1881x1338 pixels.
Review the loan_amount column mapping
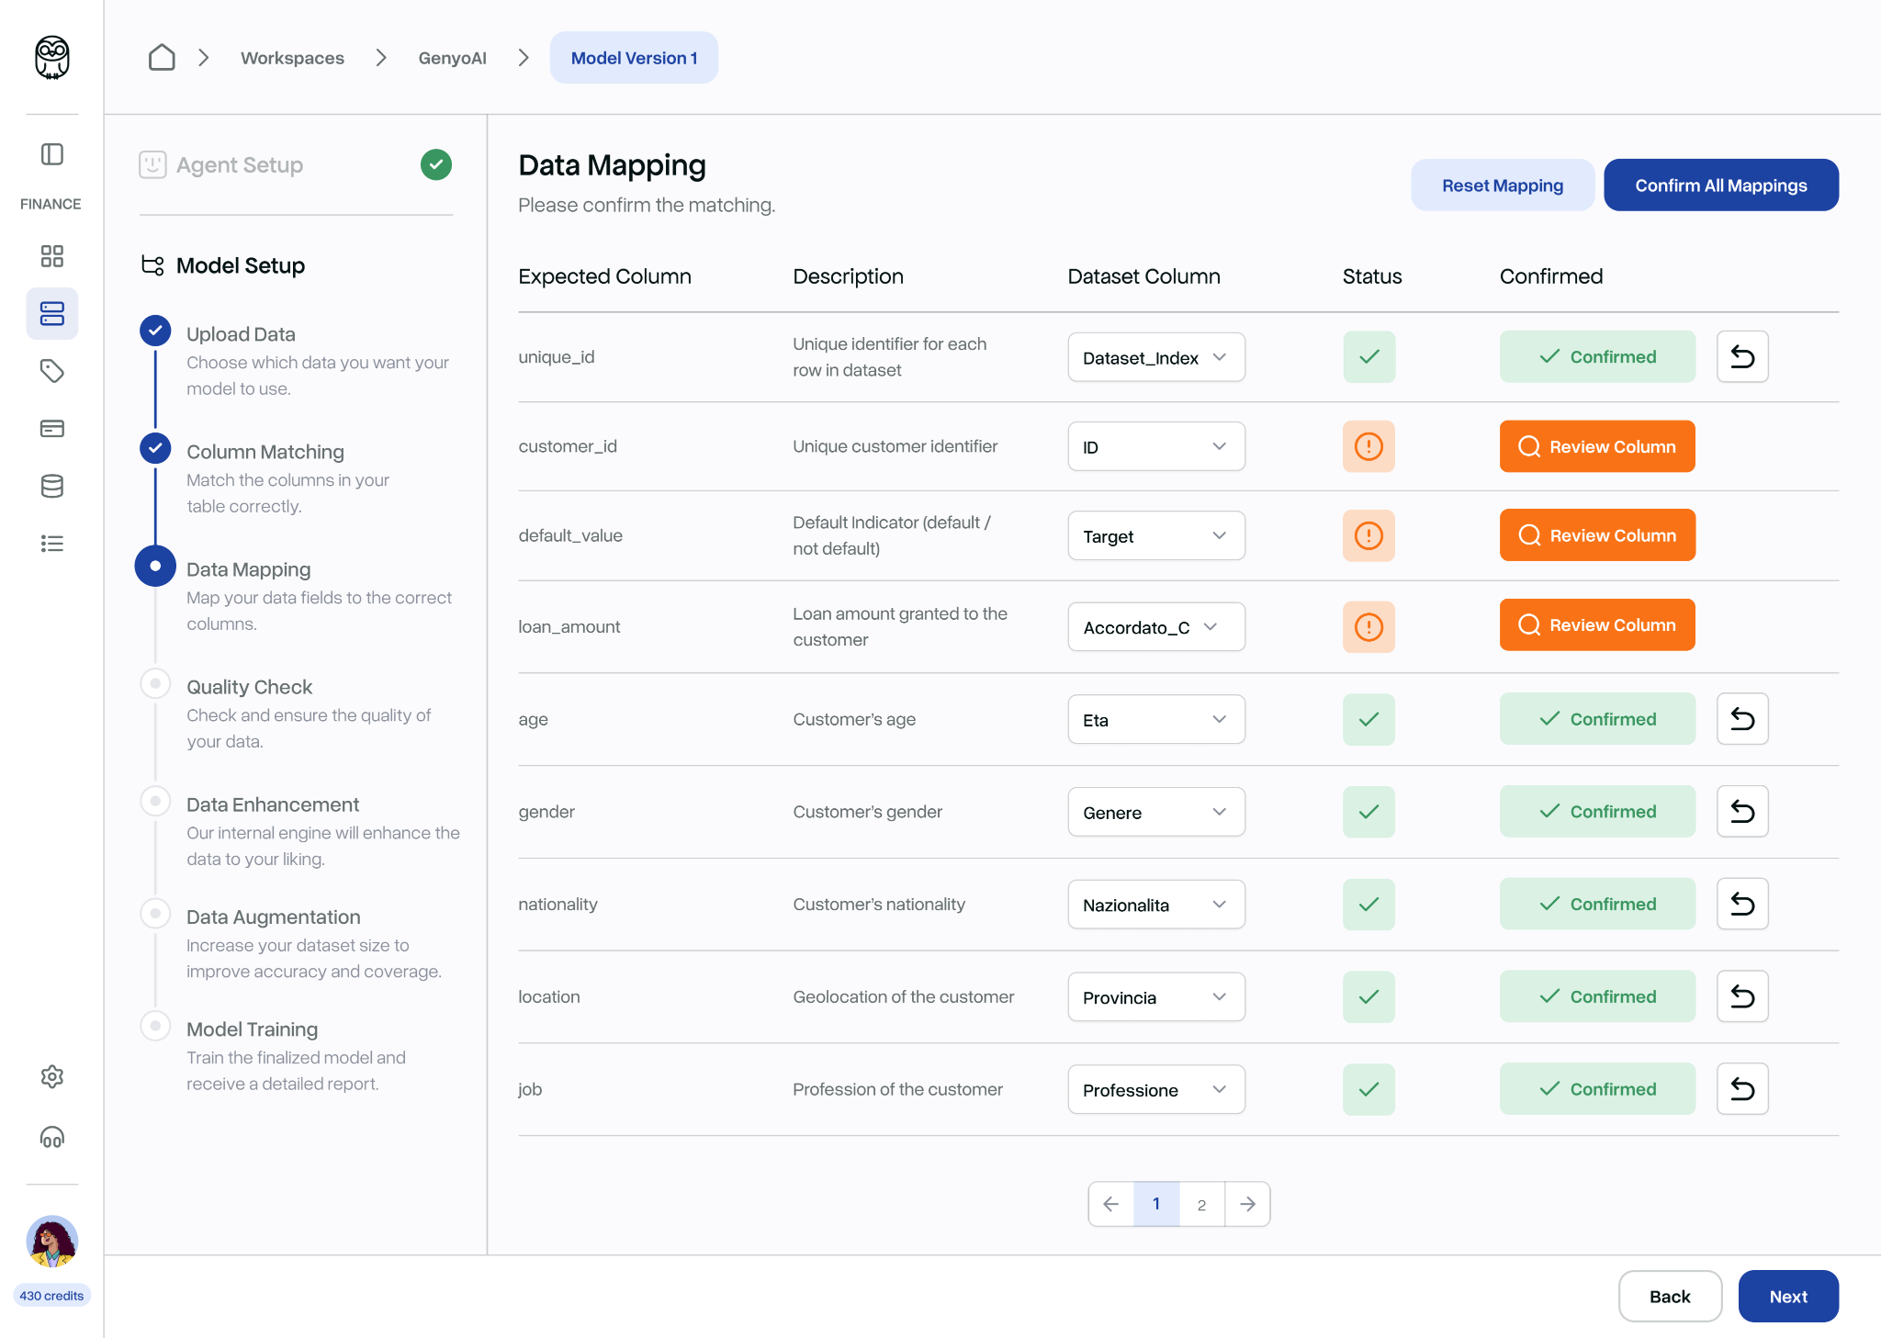[1597, 624]
